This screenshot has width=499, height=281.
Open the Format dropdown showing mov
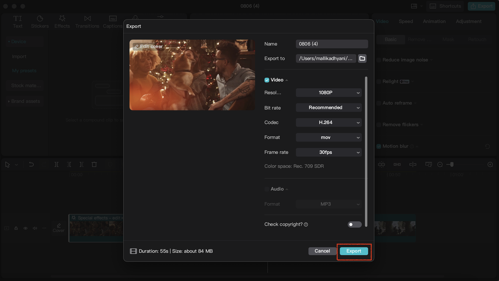pyautogui.click(x=328, y=137)
